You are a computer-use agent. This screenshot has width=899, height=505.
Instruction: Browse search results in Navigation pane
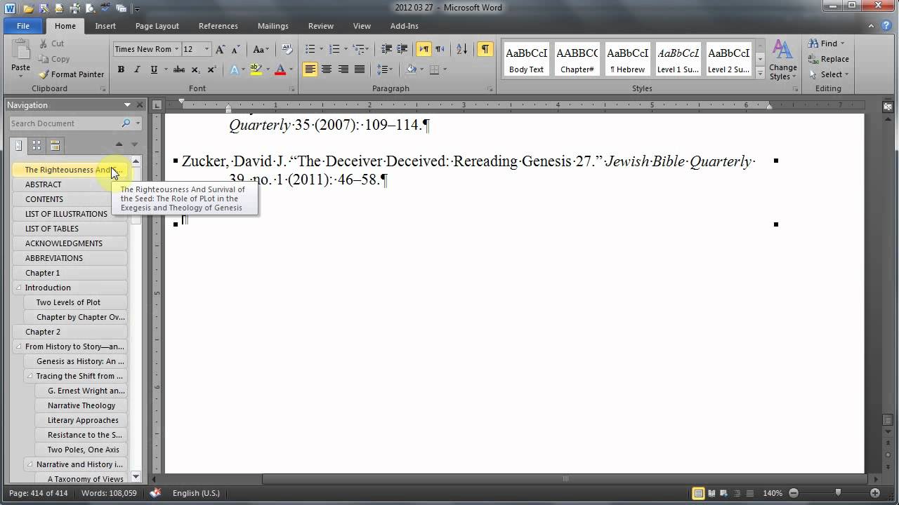click(55, 145)
